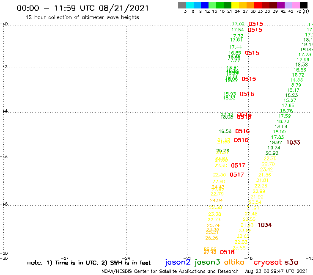
Task: Pick the pink swatch between 45 and 70
Action: (296, 5)
